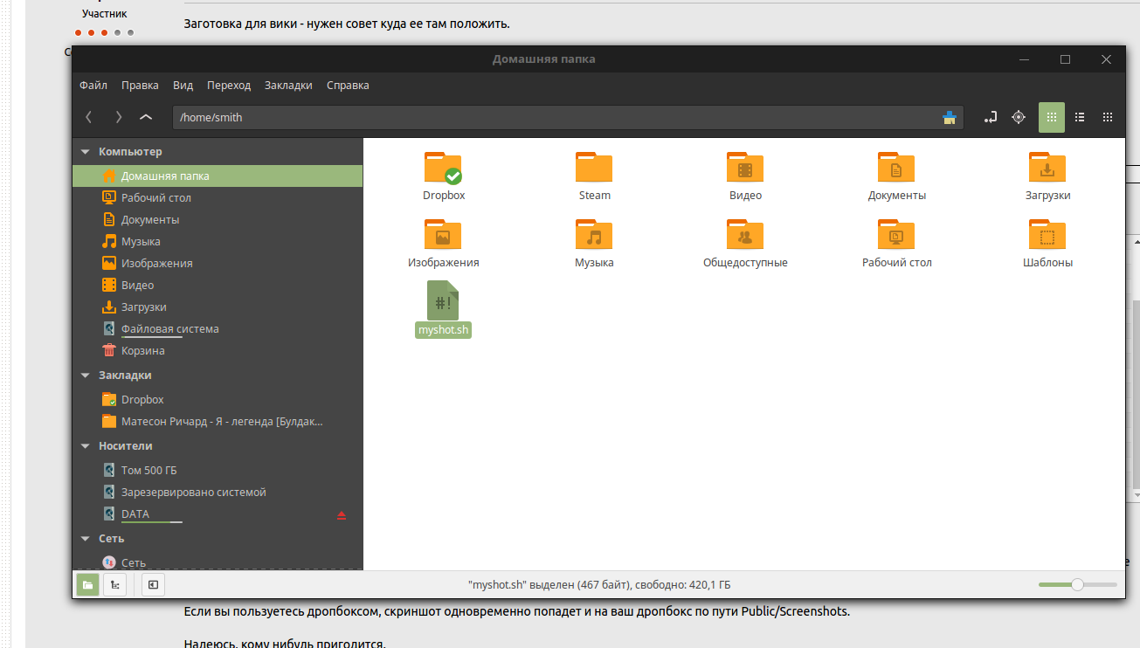Image resolution: width=1140 pixels, height=648 pixels.
Task: Open the Закладки menu
Action: click(x=288, y=85)
